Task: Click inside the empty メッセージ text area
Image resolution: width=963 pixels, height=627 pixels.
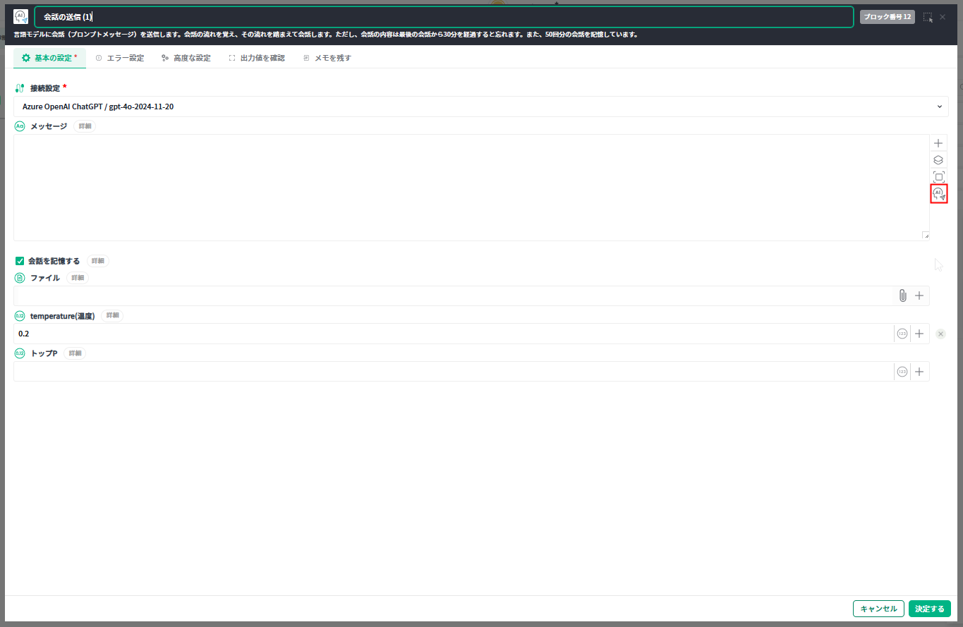Action: click(466, 187)
